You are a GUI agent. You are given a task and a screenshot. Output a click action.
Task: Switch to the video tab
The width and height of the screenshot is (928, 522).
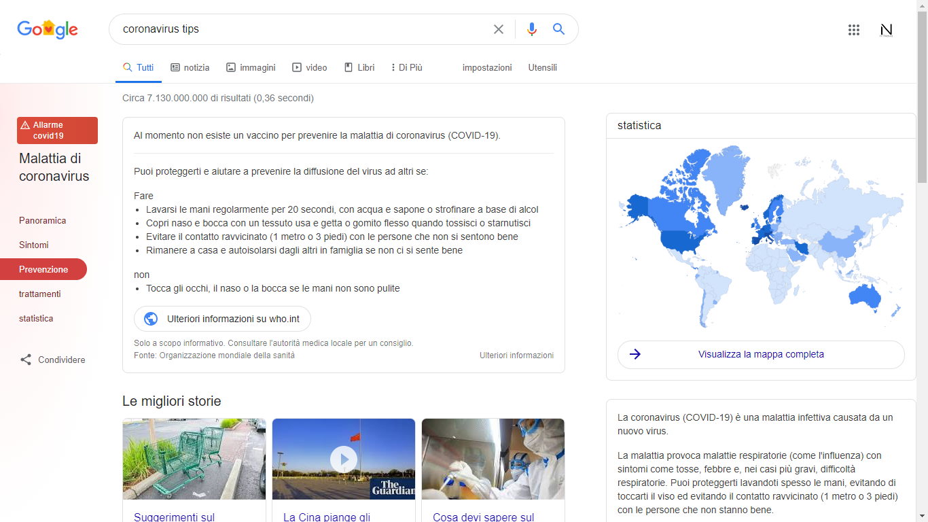310,67
